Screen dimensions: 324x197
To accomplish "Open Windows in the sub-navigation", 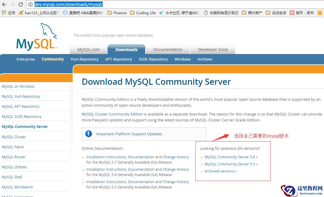I will coord(182,59).
